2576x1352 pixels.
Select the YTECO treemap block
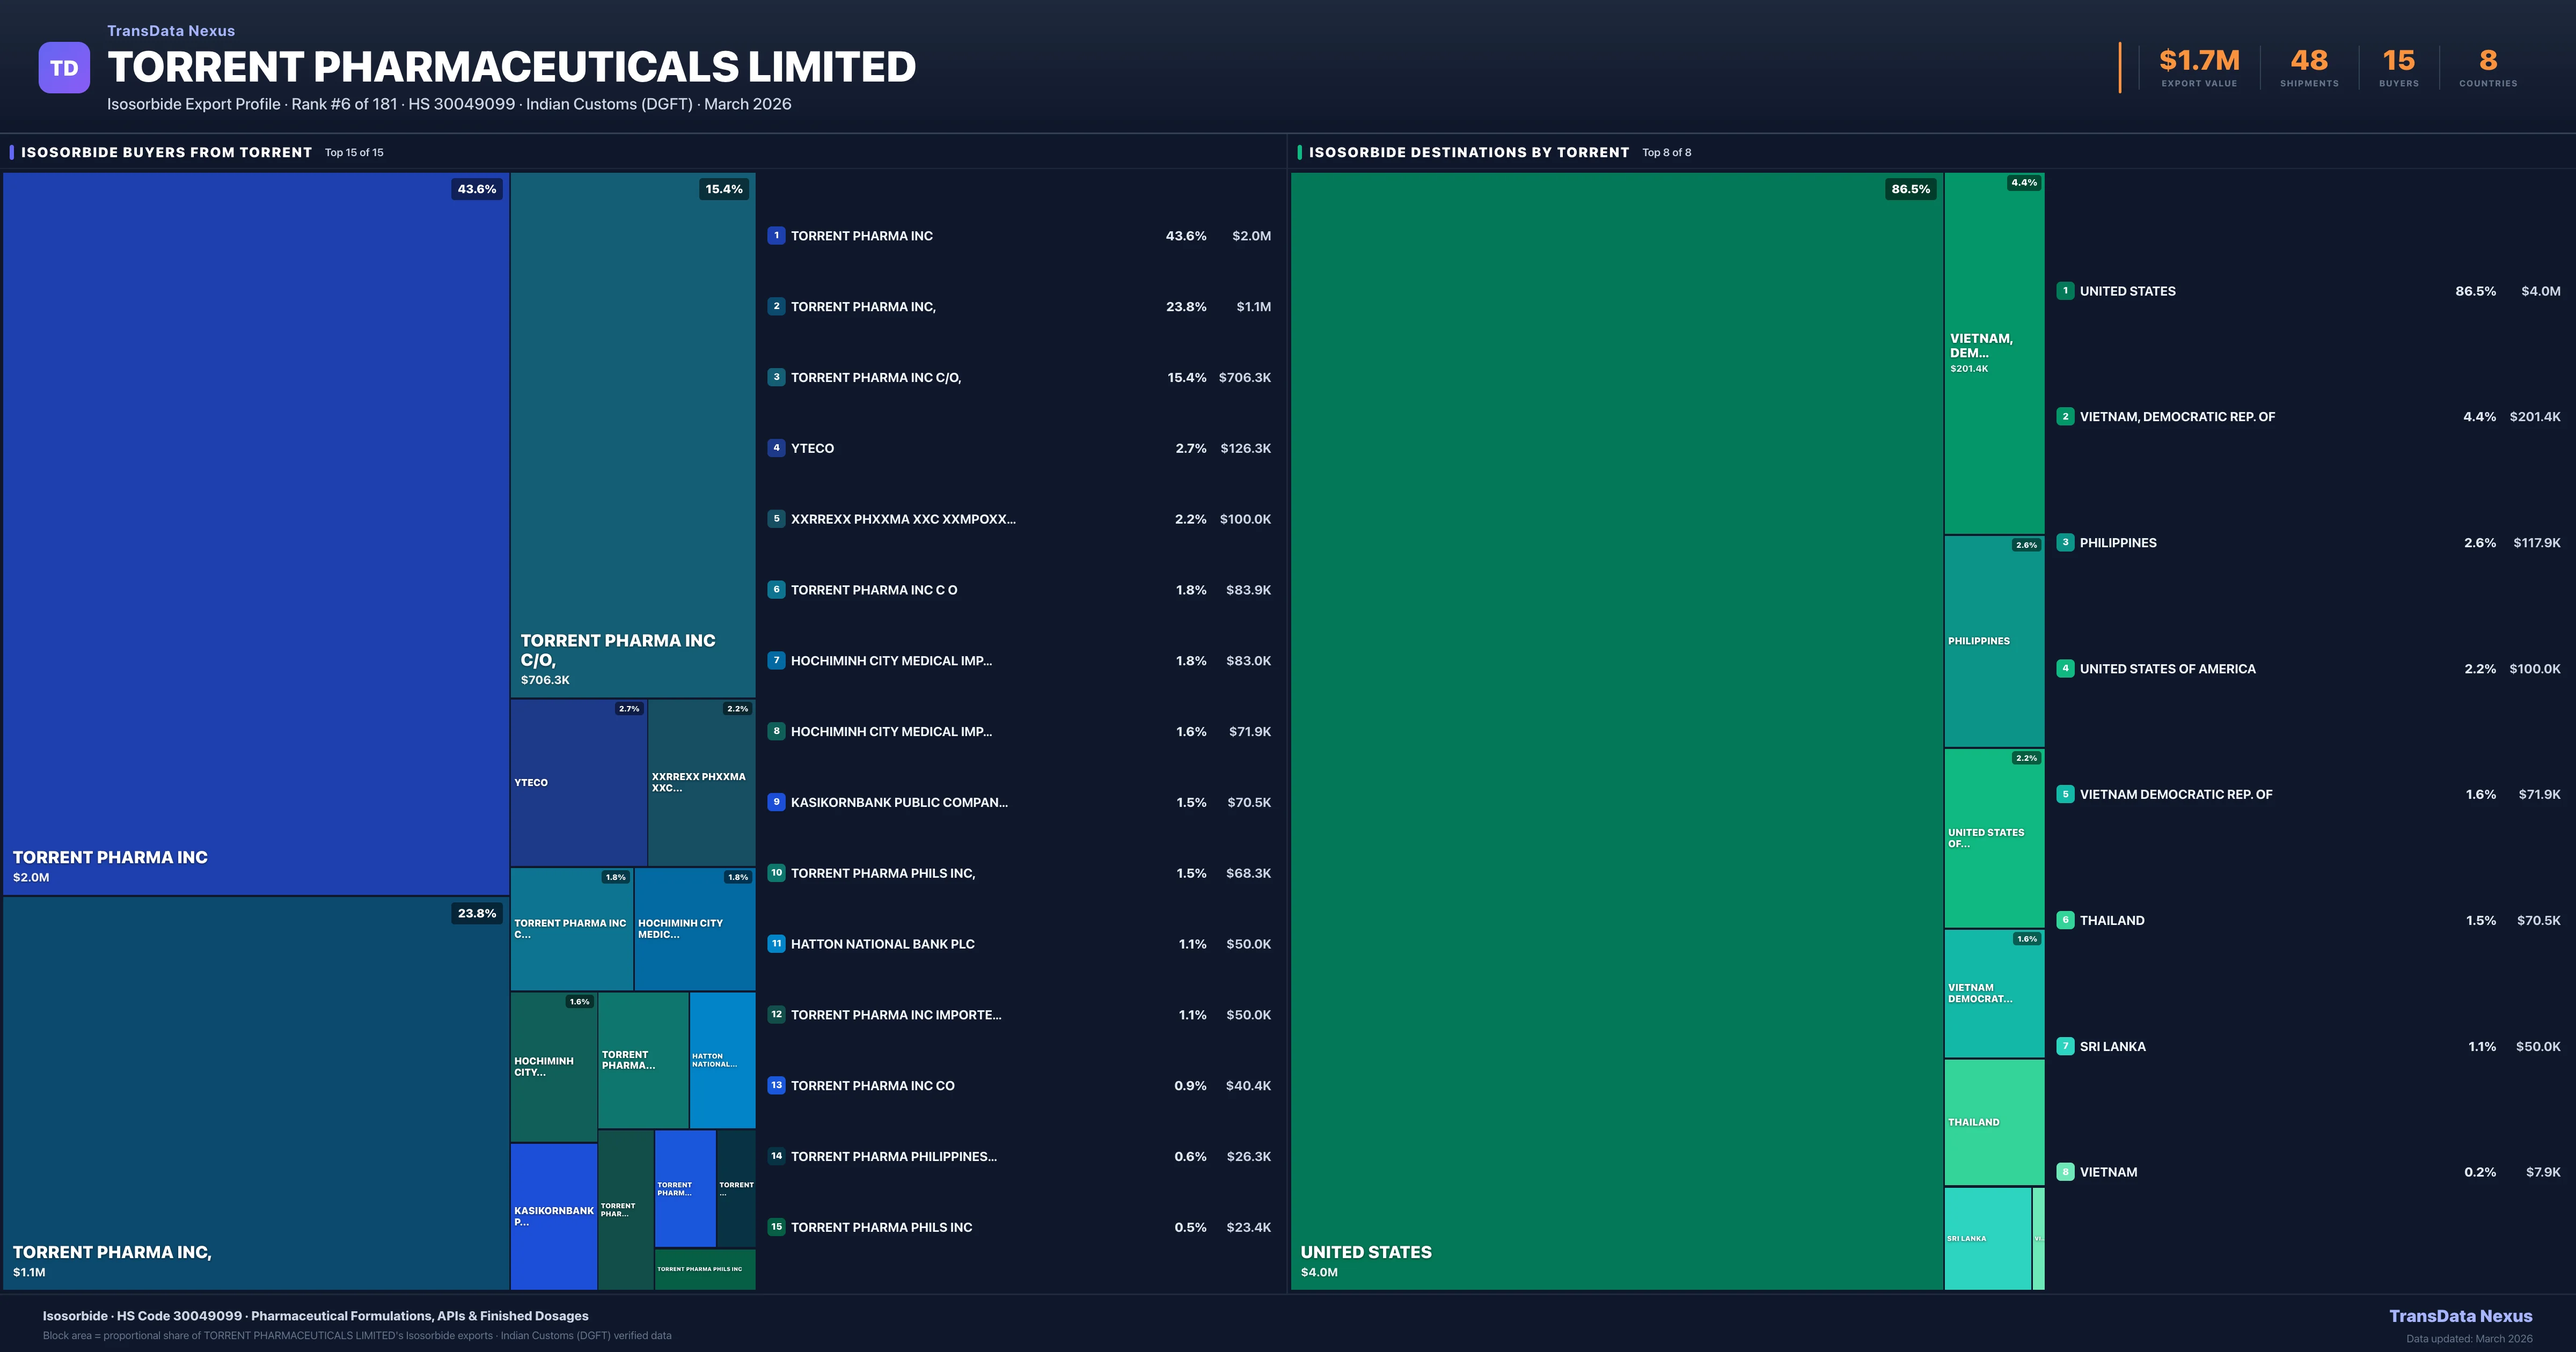578,782
